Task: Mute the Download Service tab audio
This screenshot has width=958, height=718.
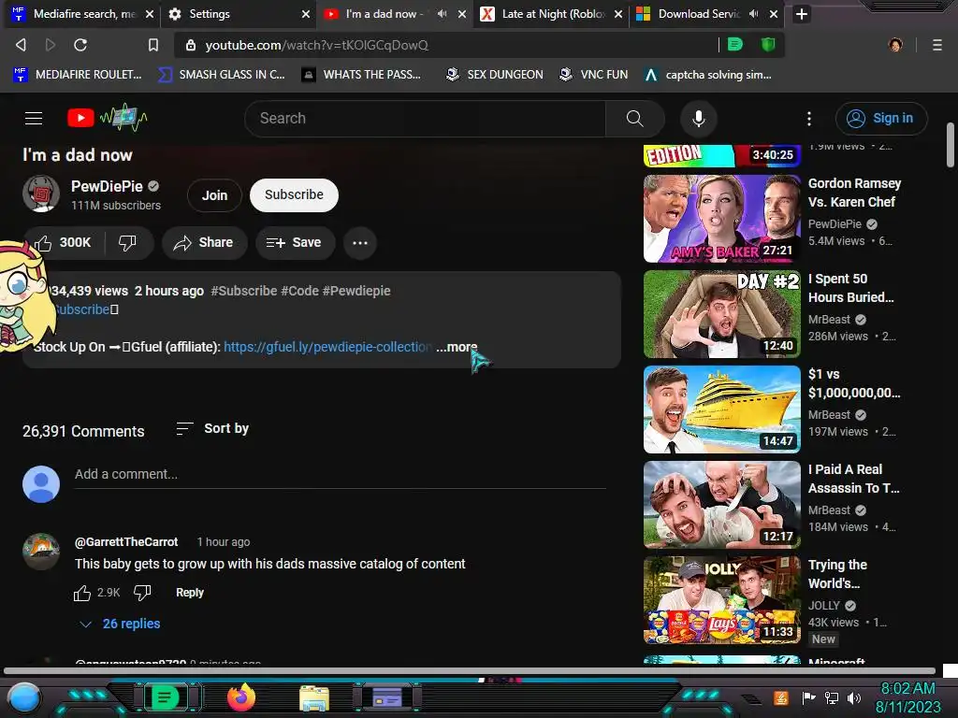Action: click(x=753, y=13)
